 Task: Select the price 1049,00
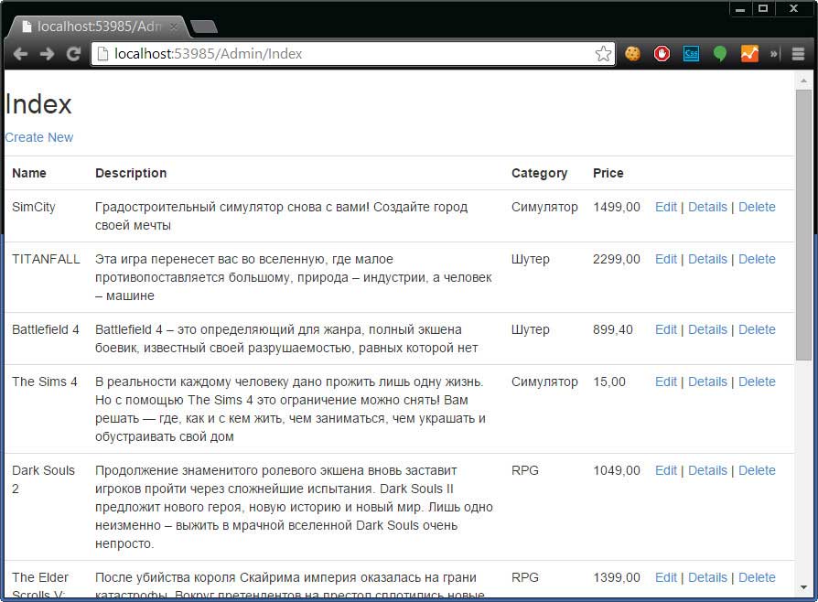616,470
